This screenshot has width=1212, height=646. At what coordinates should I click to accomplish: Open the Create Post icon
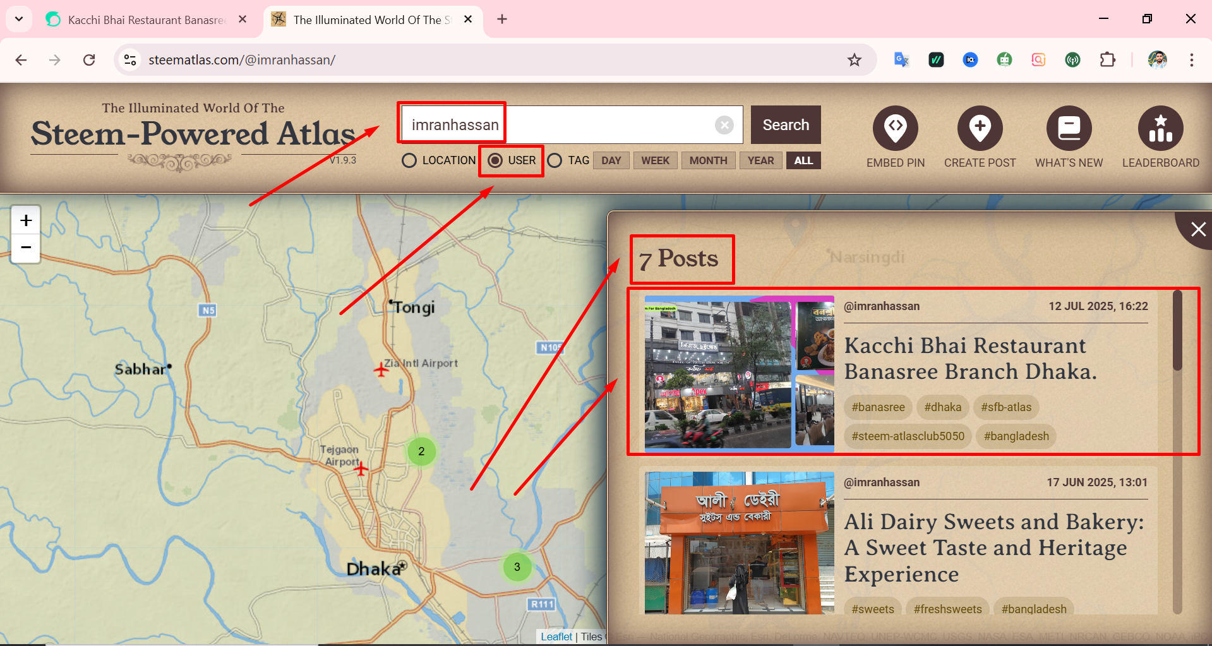point(980,129)
